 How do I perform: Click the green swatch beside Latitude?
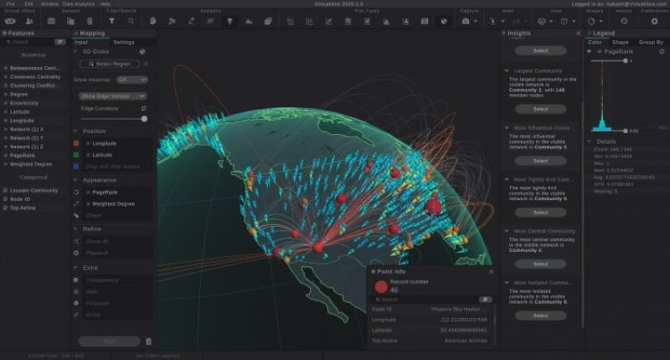(76, 155)
